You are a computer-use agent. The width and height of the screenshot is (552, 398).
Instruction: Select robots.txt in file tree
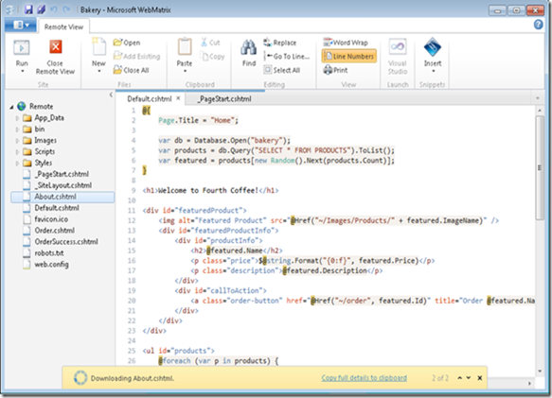coord(49,252)
